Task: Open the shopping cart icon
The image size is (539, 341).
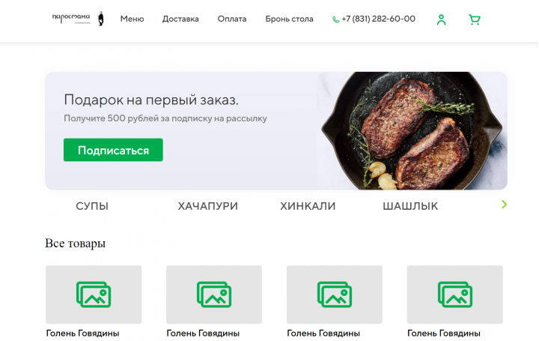Action: pyautogui.click(x=475, y=19)
